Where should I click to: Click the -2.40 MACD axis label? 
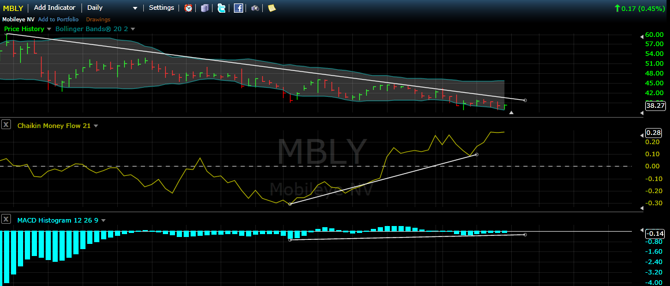coord(654,262)
